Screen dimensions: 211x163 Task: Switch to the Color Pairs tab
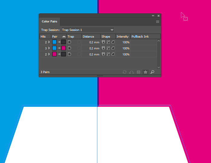(x=49, y=22)
